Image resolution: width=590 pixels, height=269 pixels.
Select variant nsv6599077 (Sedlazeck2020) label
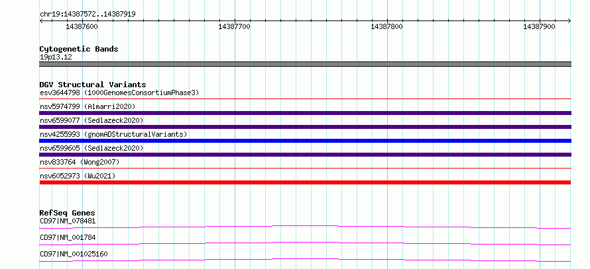click(91, 120)
